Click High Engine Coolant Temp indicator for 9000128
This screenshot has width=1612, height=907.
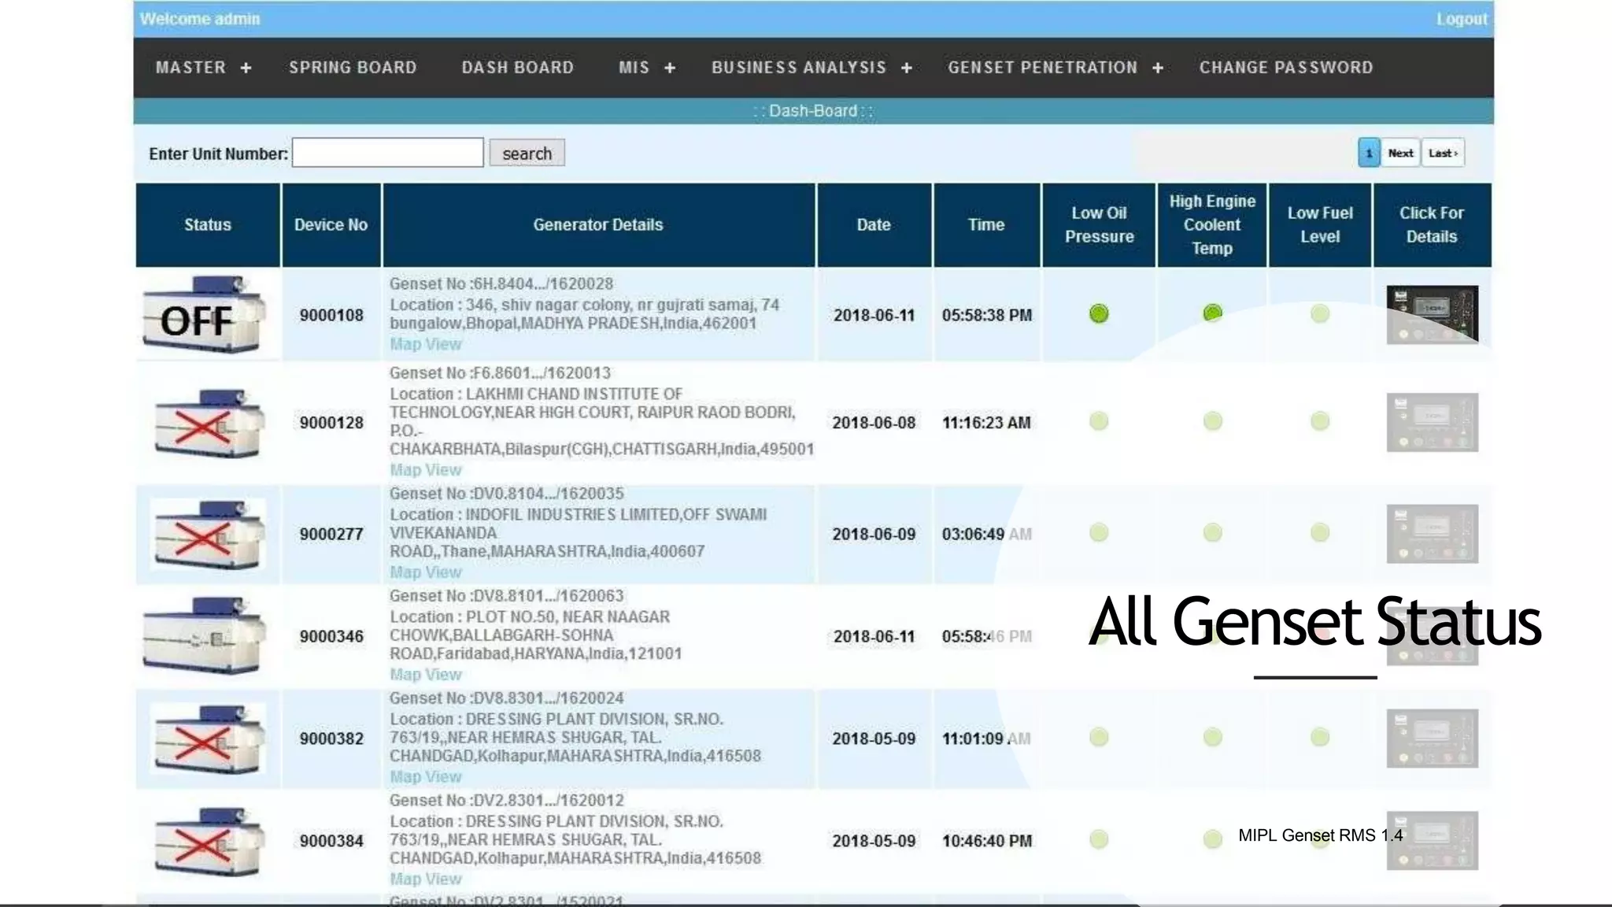click(x=1212, y=421)
